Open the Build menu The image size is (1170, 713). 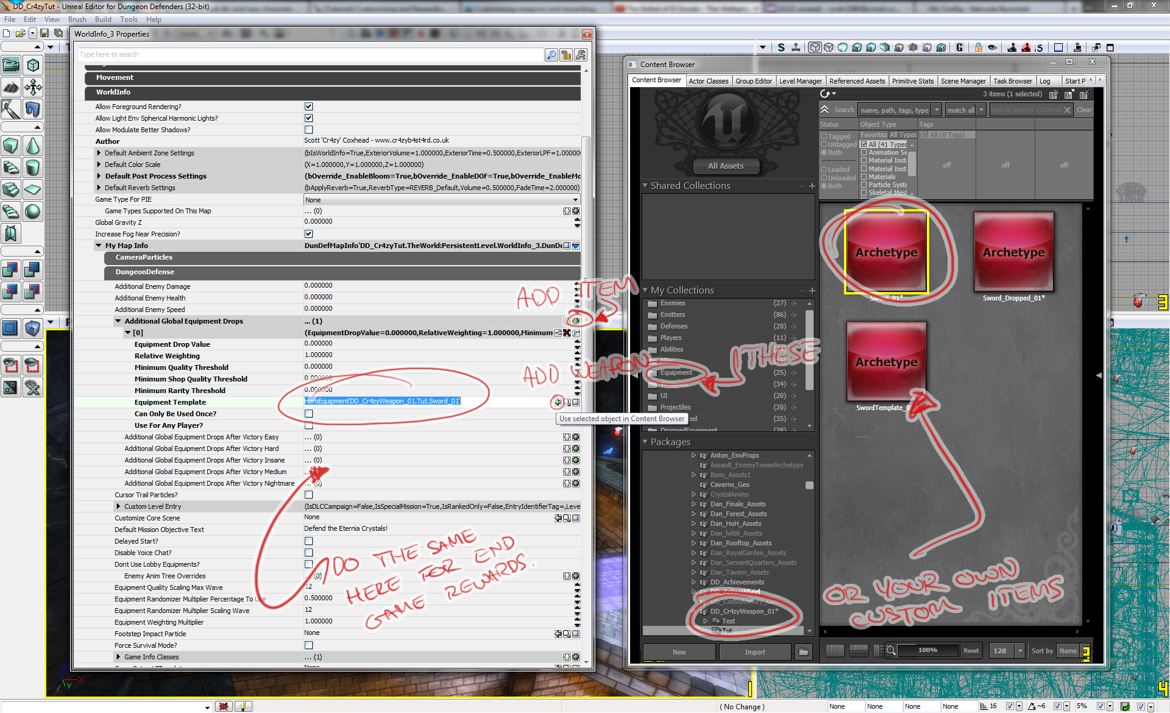tap(103, 20)
